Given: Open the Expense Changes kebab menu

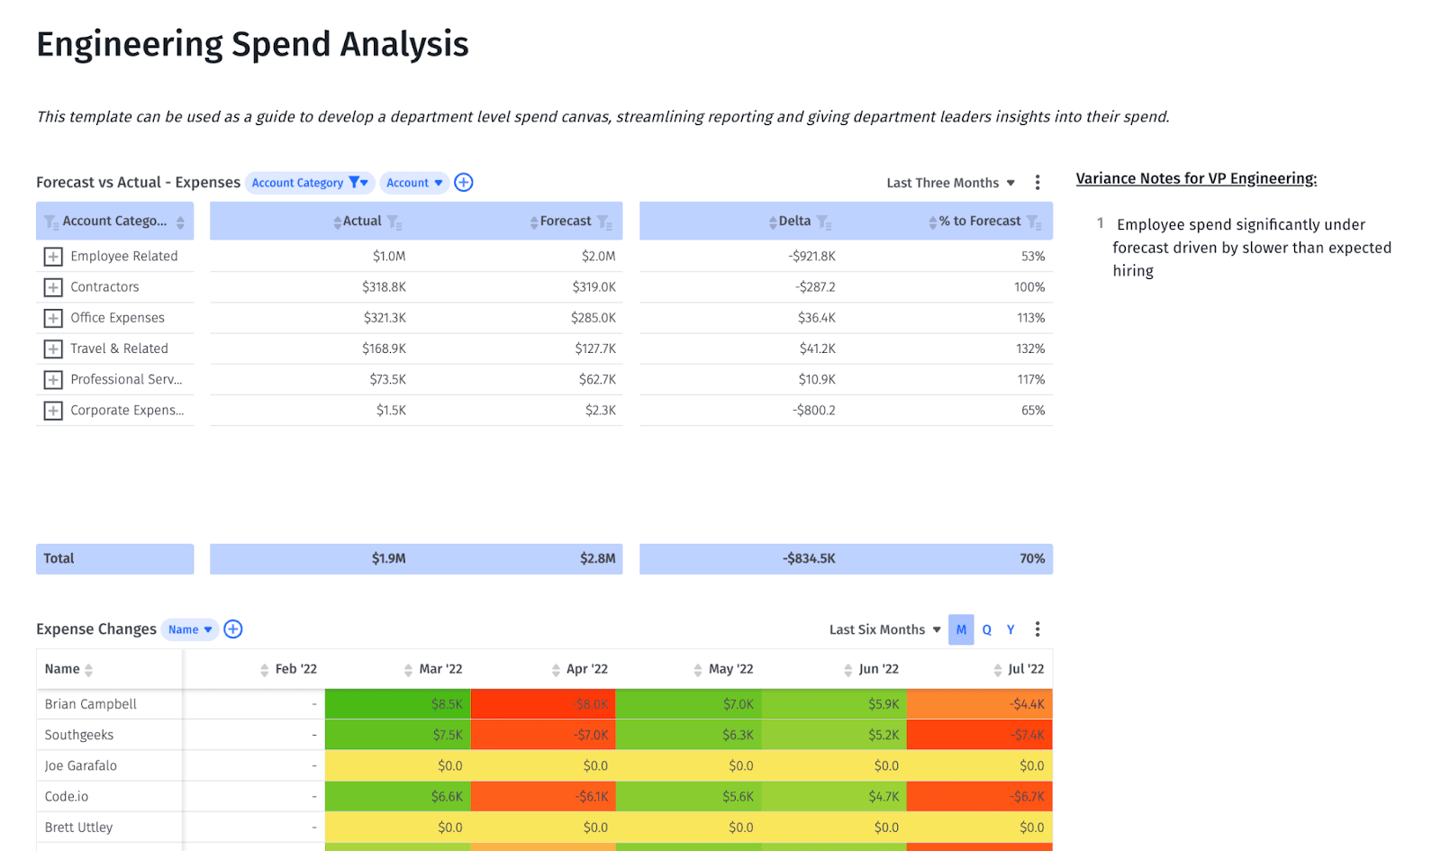Looking at the screenshot, I should click(1038, 629).
